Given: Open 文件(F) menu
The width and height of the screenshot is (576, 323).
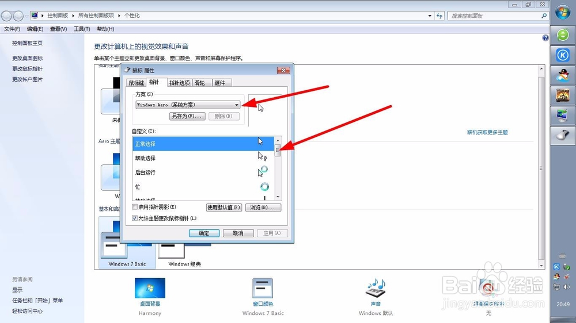Looking at the screenshot, I should (x=12, y=29).
